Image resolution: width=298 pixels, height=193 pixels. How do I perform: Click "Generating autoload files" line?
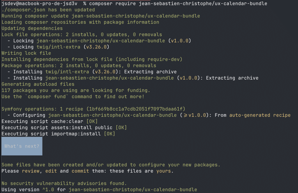(38, 84)
